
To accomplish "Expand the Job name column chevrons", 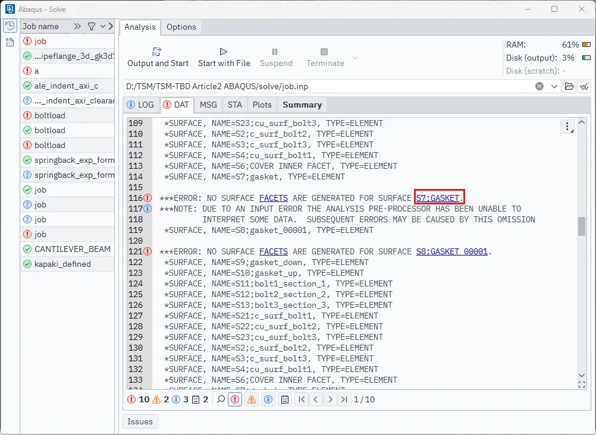I will point(77,26).
